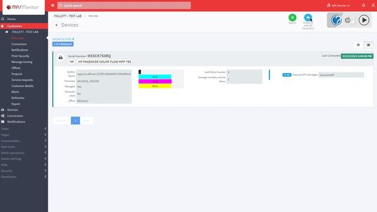Click the black toner level indicator
Viewport: 377px width, 212px height.
[140, 72]
